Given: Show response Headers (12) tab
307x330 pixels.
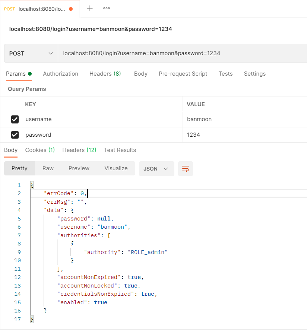Looking at the screenshot, I should coord(79,150).
